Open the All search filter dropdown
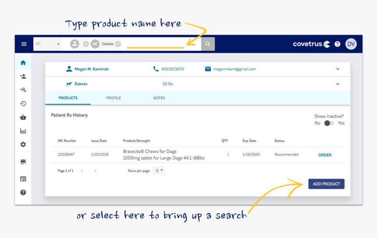Viewport: 377px width, 238px height. point(48,44)
